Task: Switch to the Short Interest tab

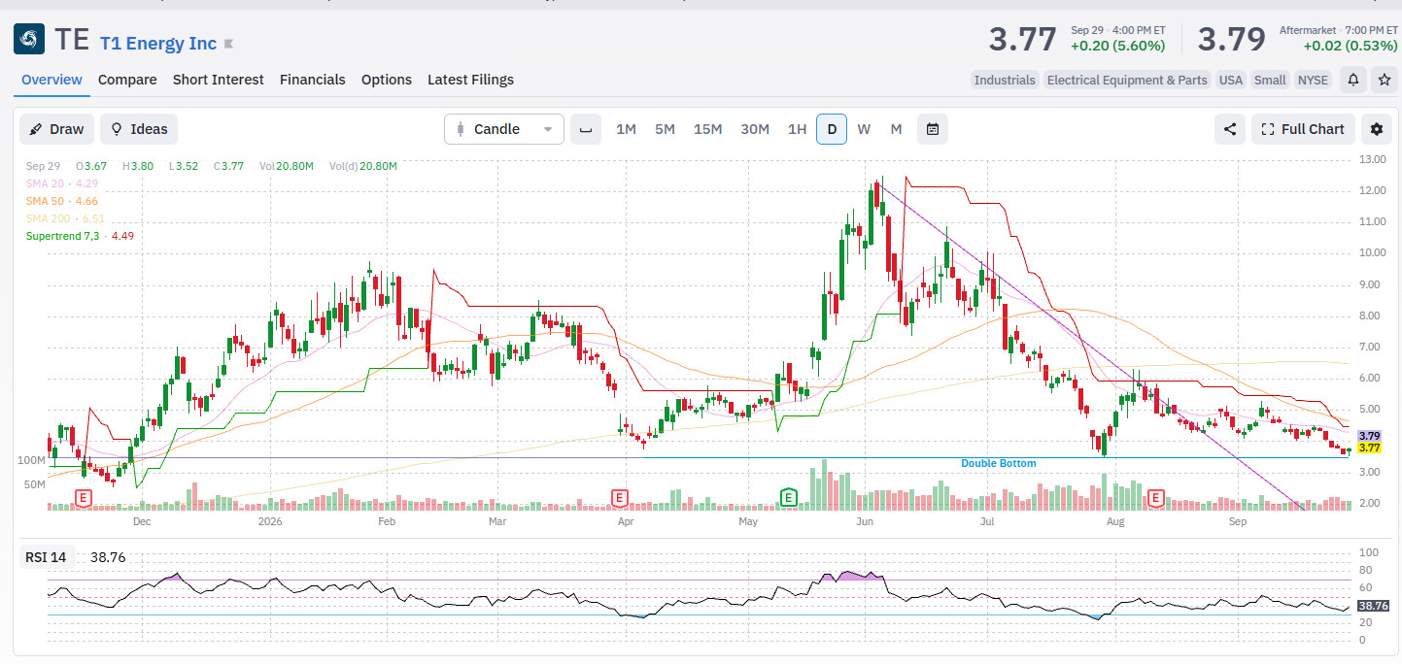Action: pyautogui.click(x=219, y=80)
